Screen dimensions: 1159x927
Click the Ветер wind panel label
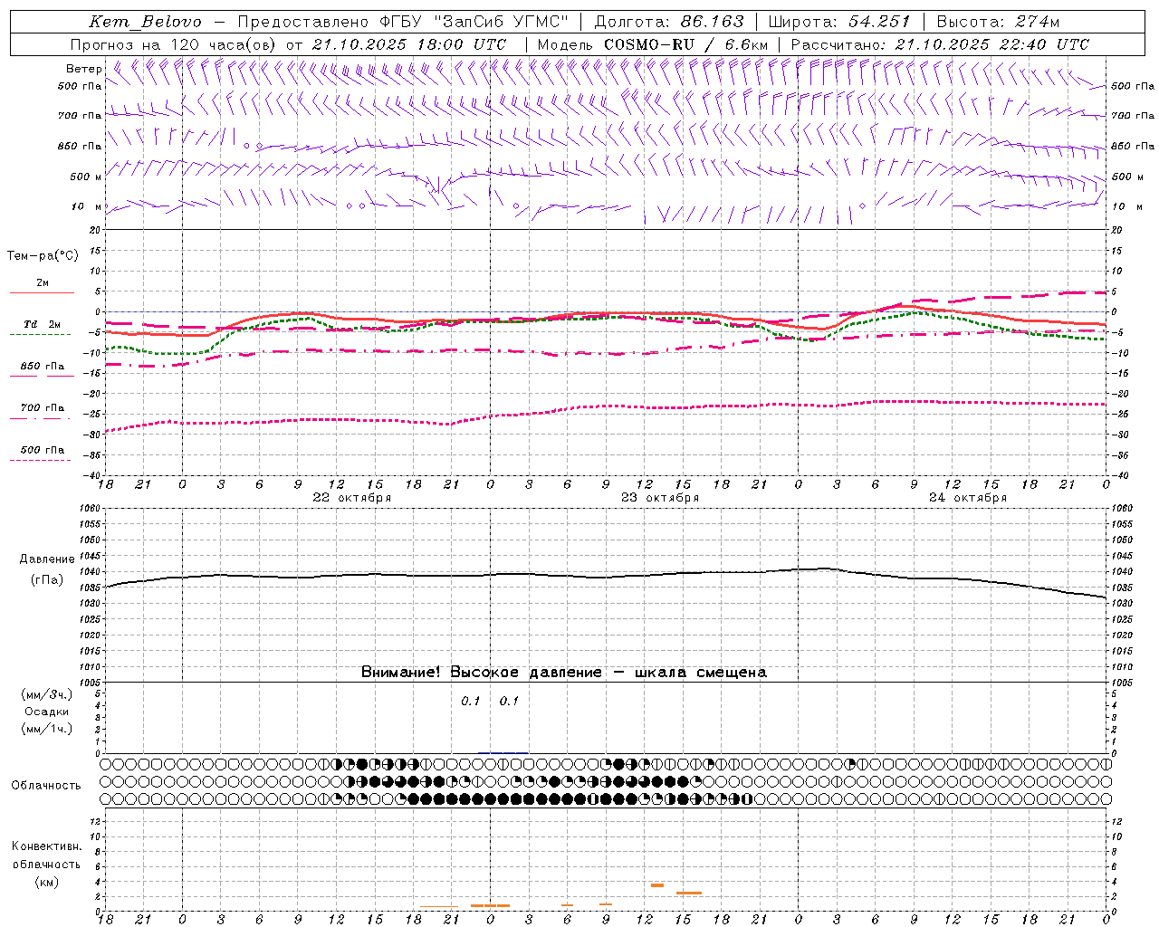(x=84, y=69)
